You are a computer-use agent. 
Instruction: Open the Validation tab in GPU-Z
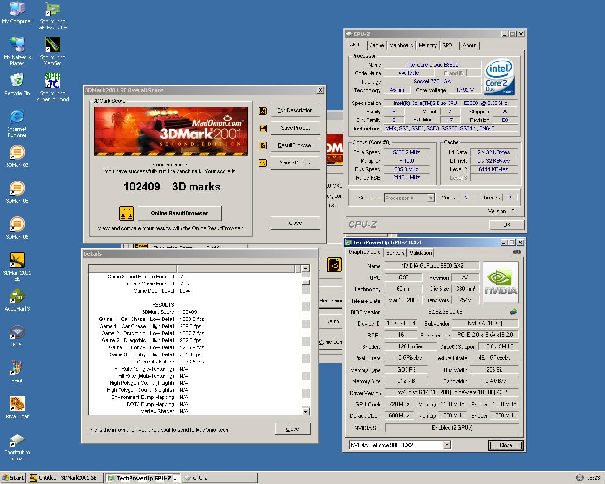coord(421,253)
